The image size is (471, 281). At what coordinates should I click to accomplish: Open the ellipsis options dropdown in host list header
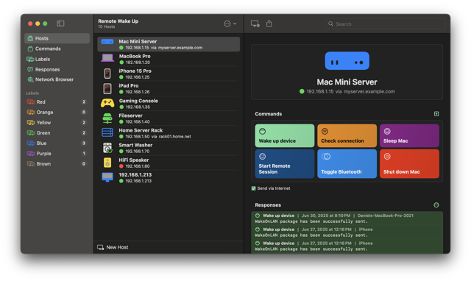pyautogui.click(x=230, y=24)
